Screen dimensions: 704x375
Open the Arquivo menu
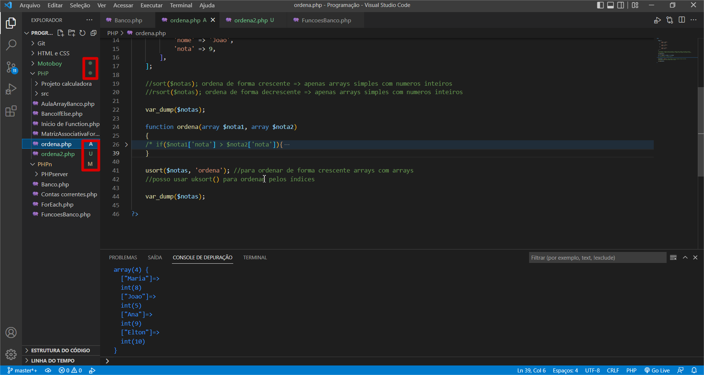30,5
